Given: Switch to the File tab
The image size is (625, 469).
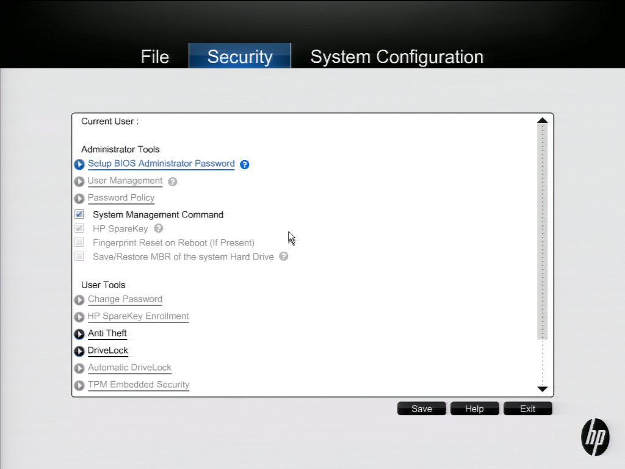Looking at the screenshot, I should 155,57.
